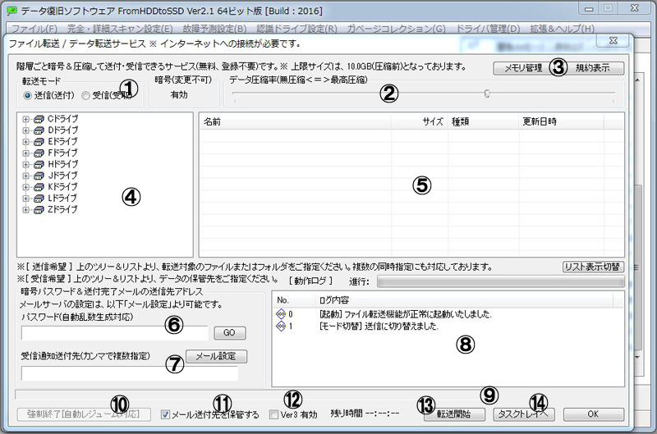657x434 pixels.
Task: Click the Z drive icon in tree
Action: pos(39,210)
